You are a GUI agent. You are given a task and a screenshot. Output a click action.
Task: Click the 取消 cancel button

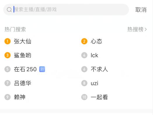point(141,10)
